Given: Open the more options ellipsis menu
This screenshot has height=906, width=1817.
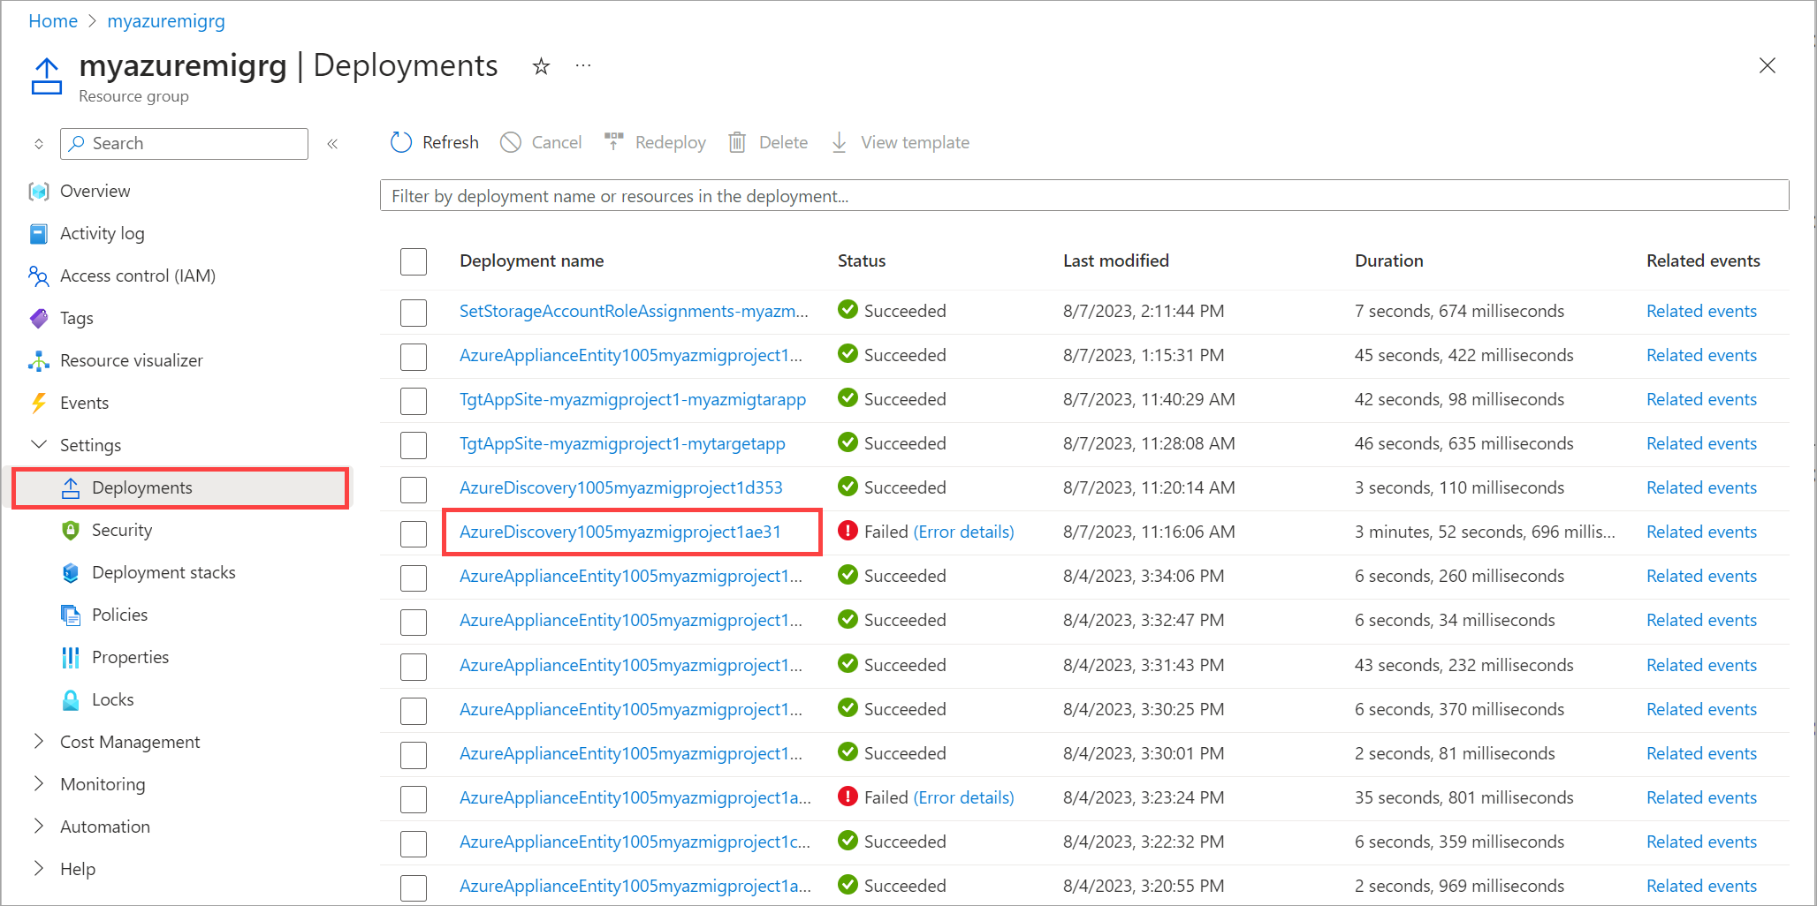Looking at the screenshot, I should pyautogui.click(x=582, y=65).
